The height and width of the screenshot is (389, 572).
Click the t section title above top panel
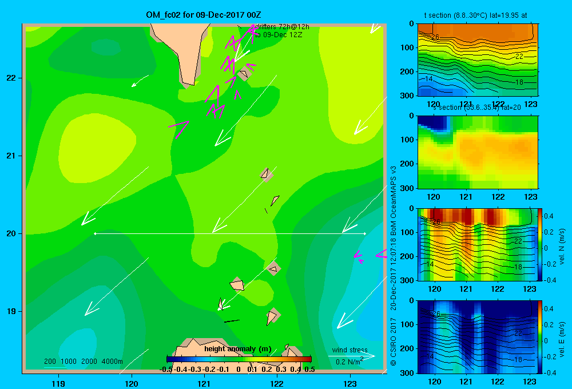point(475,15)
